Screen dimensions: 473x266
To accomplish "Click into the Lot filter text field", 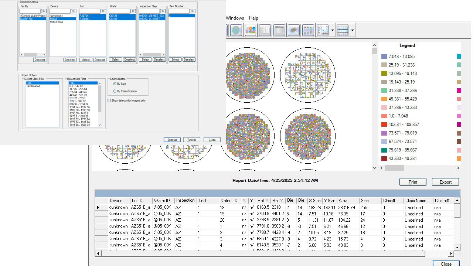I will [x=89, y=11].
